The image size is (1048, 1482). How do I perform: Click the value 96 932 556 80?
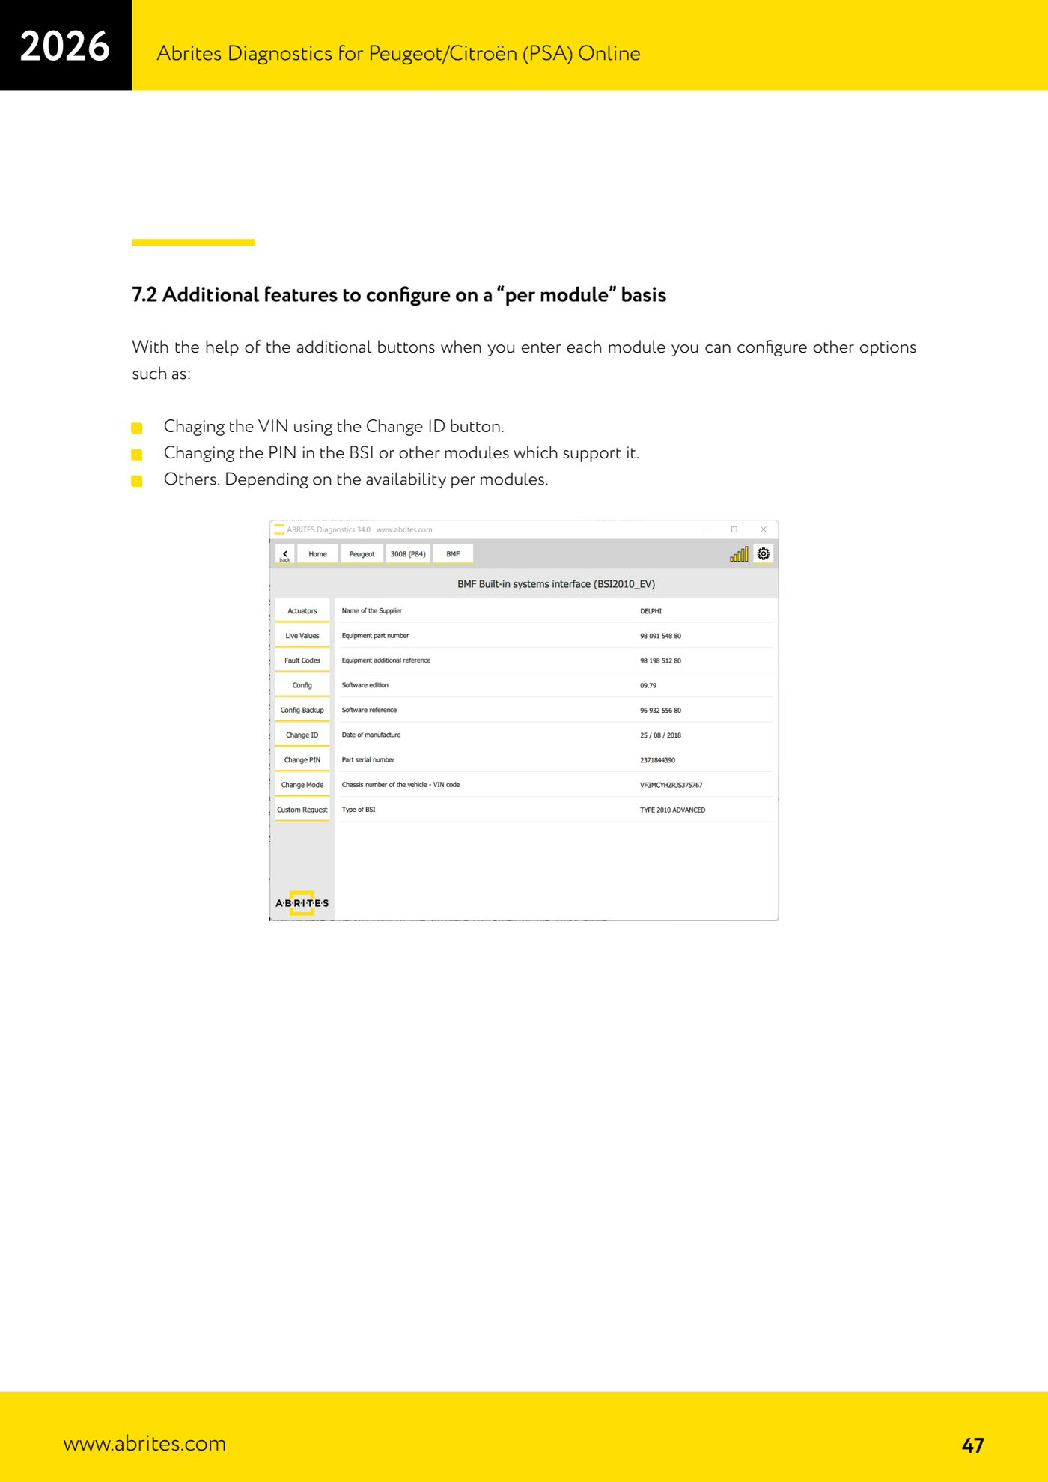(660, 710)
